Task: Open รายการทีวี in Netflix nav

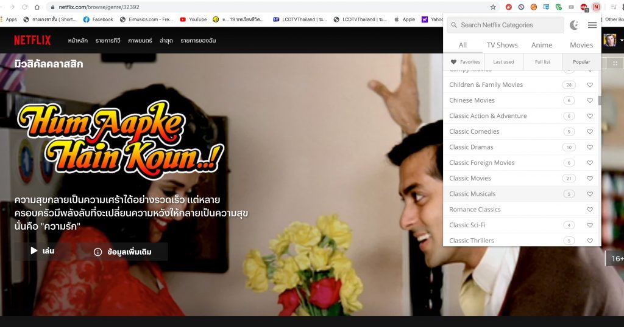Action: (108, 41)
